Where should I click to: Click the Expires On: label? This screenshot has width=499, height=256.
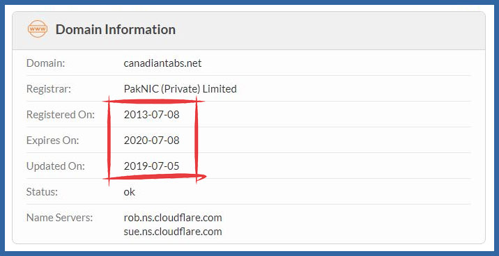pos(52,141)
